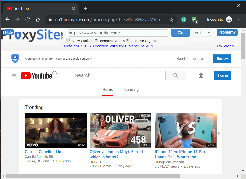Reload the page with the refresh icon
The width and height of the screenshot is (246, 179).
(28, 19)
